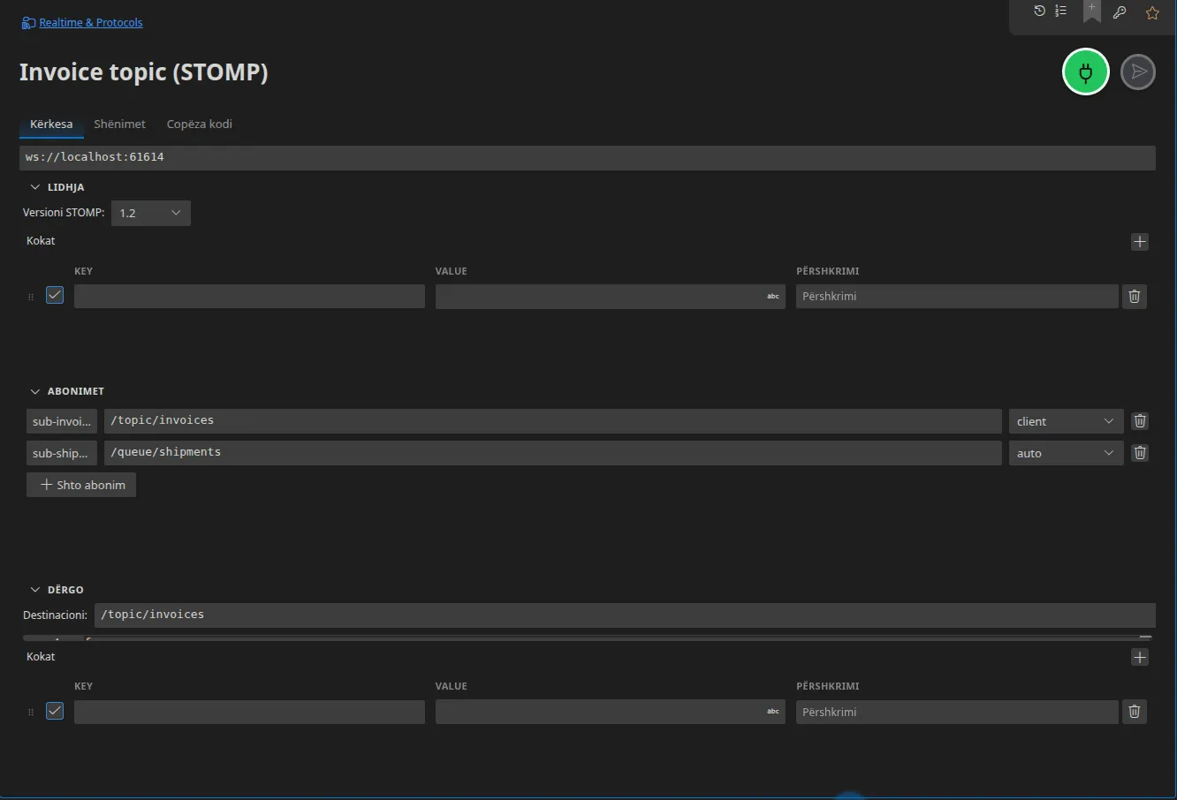Uncheck the connection header row checkbox
The image size is (1177, 800).
[x=55, y=295]
